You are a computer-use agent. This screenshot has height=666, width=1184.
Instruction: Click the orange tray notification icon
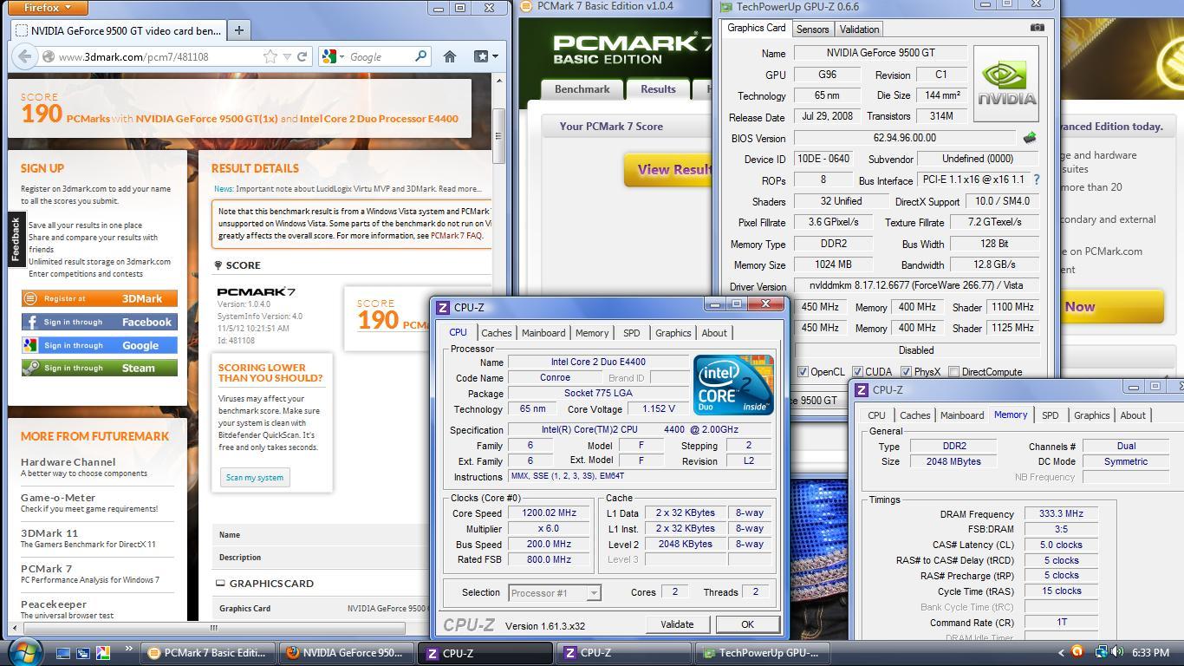click(x=1077, y=651)
